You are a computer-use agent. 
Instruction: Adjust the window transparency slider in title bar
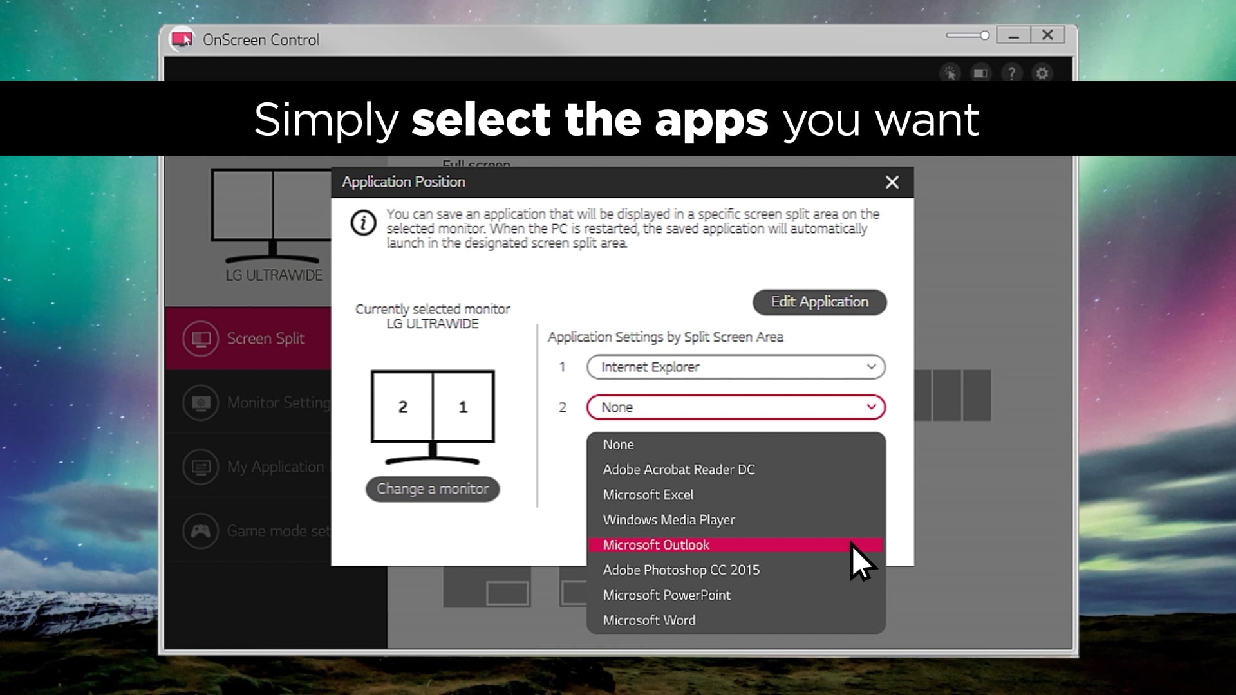tap(967, 35)
